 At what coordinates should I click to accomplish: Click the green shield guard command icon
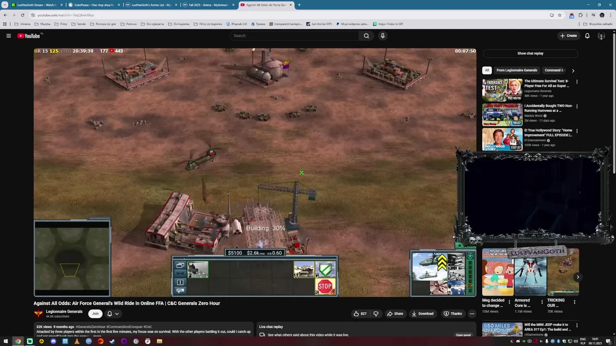325,270
